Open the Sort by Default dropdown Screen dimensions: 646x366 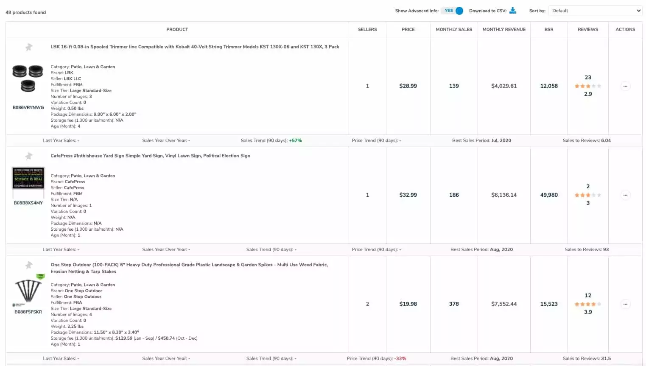pos(595,11)
